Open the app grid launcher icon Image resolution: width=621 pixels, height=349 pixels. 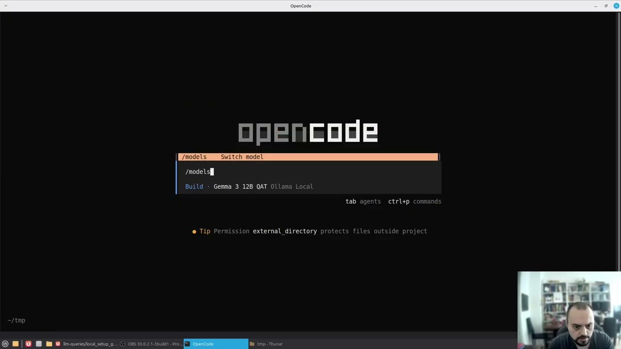point(39,344)
